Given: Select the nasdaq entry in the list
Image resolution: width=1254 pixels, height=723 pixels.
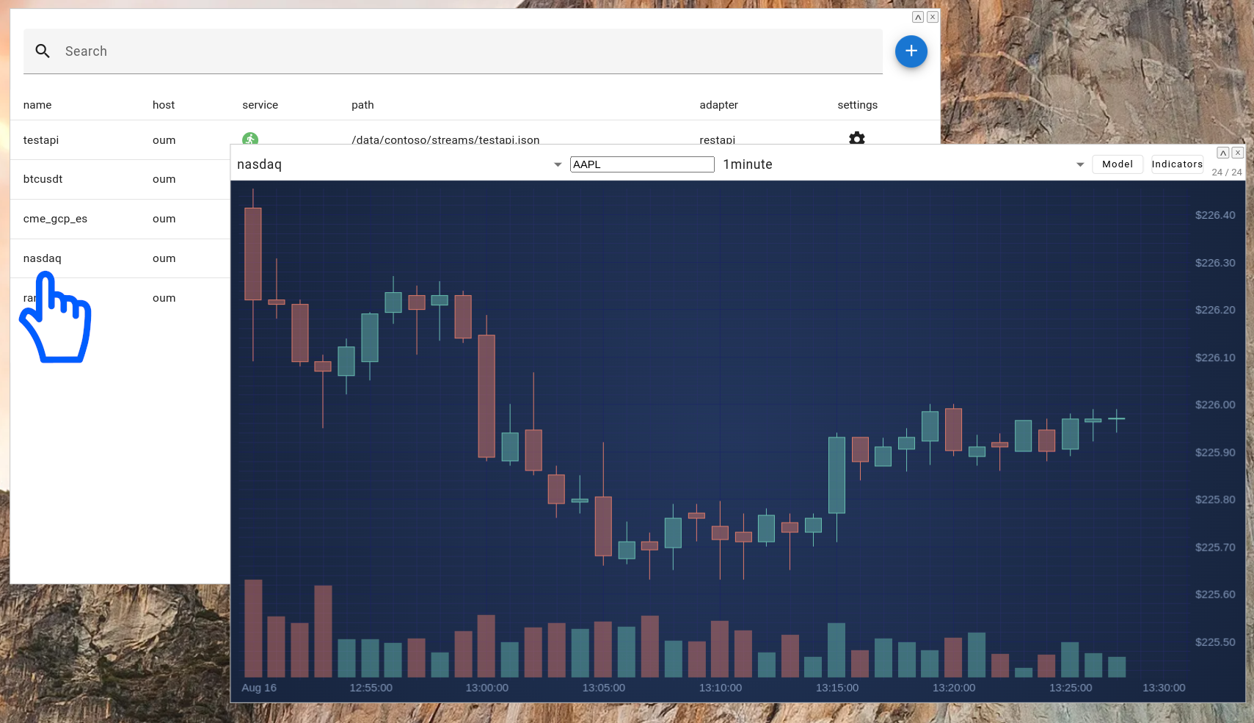Looking at the screenshot, I should 42,258.
